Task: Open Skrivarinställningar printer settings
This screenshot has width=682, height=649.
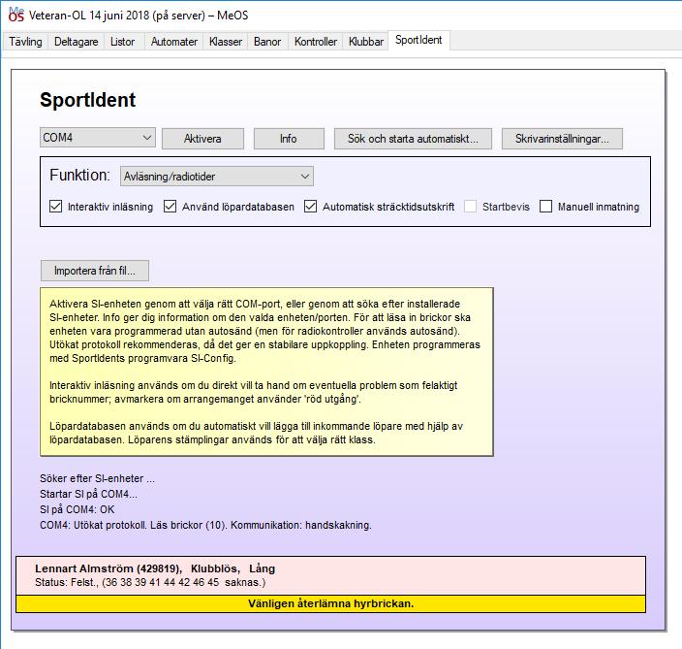Action: coord(562,139)
